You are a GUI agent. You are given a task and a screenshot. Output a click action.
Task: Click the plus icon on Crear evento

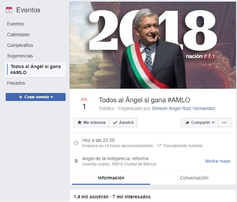[21, 97]
